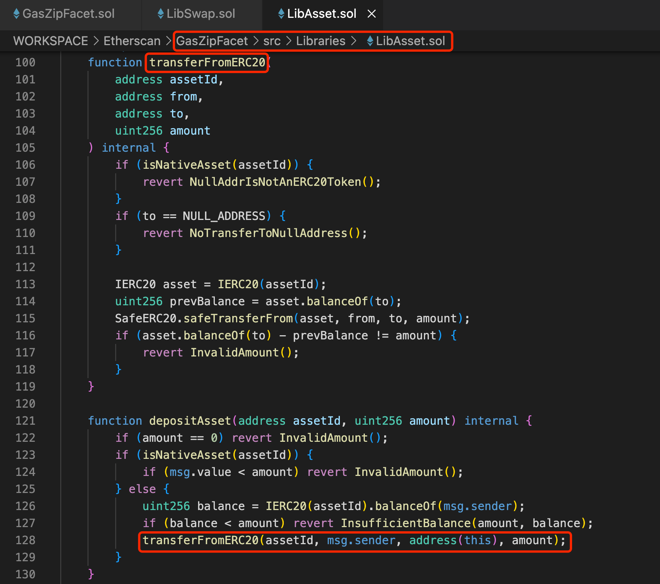Click the NULL_ADDRESS constant on line 109

pos(224,216)
